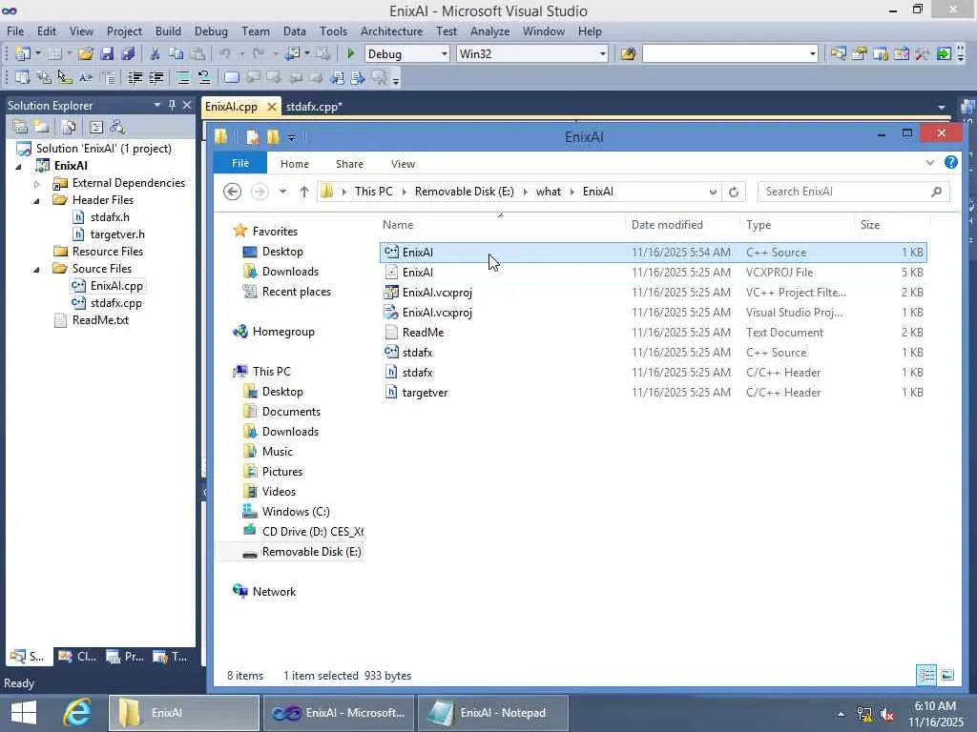Pin the Solution Explorer panel
The image size is (977, 732).
coord(172,105)
